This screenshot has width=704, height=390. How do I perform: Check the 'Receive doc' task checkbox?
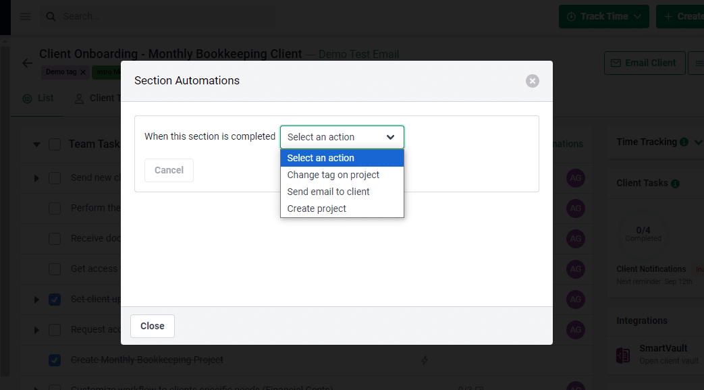pos(55,239)
